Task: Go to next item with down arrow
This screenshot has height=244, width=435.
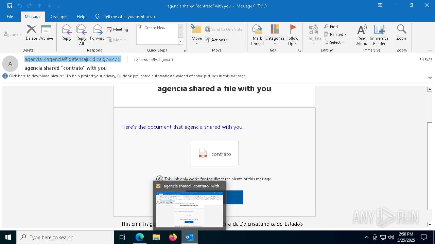Action: (x=49, y=6)
